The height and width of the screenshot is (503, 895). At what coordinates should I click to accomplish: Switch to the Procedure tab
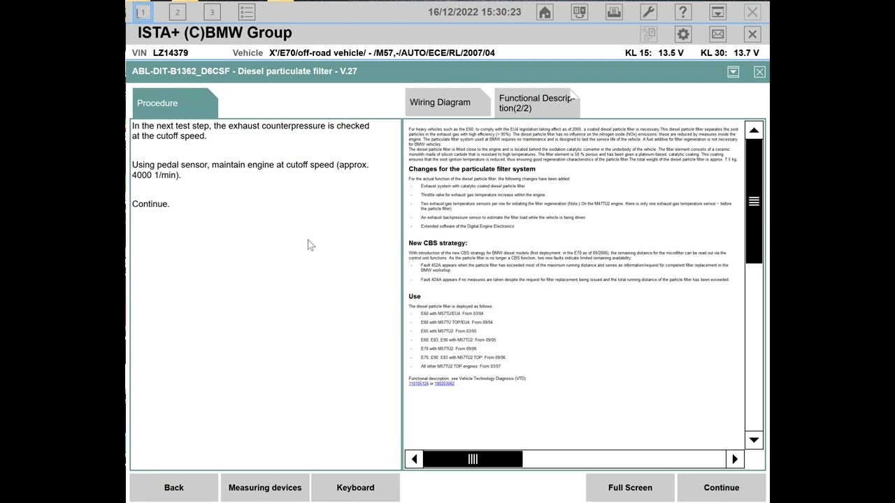(x=175, y=103)
